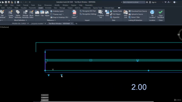This screenshot has width=182, height=102.
Task: Switch to the Express Tools ribbon tab
Action: pos(97,8)
